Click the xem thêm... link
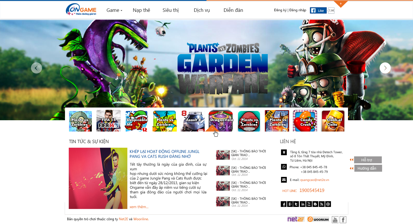This screenshot has height=224, width=413. click(x=139, y=207)
